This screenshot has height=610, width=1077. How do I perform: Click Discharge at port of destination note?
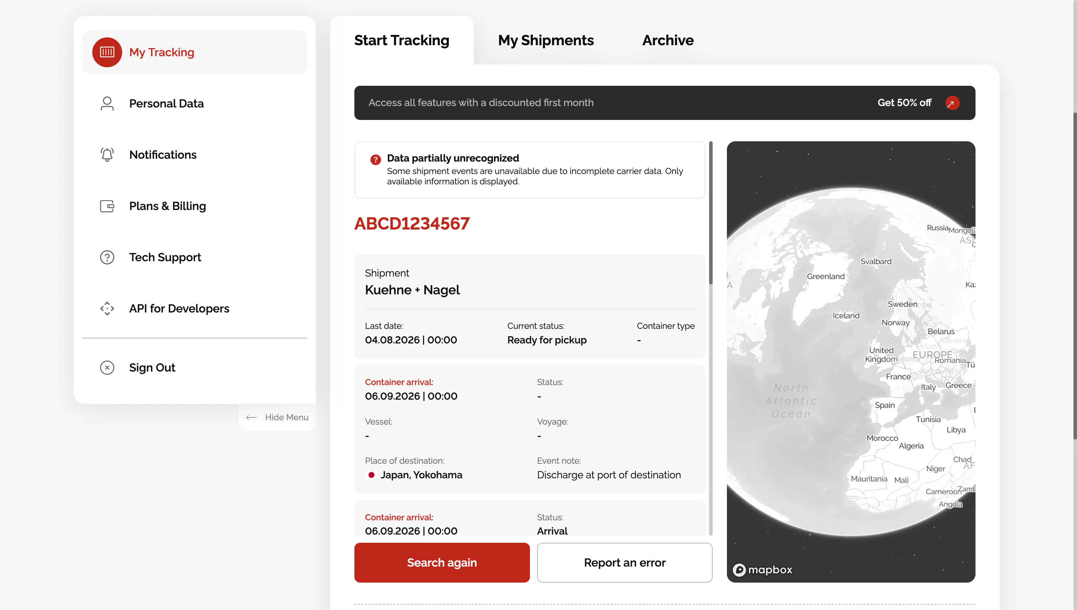coord(609,475)
